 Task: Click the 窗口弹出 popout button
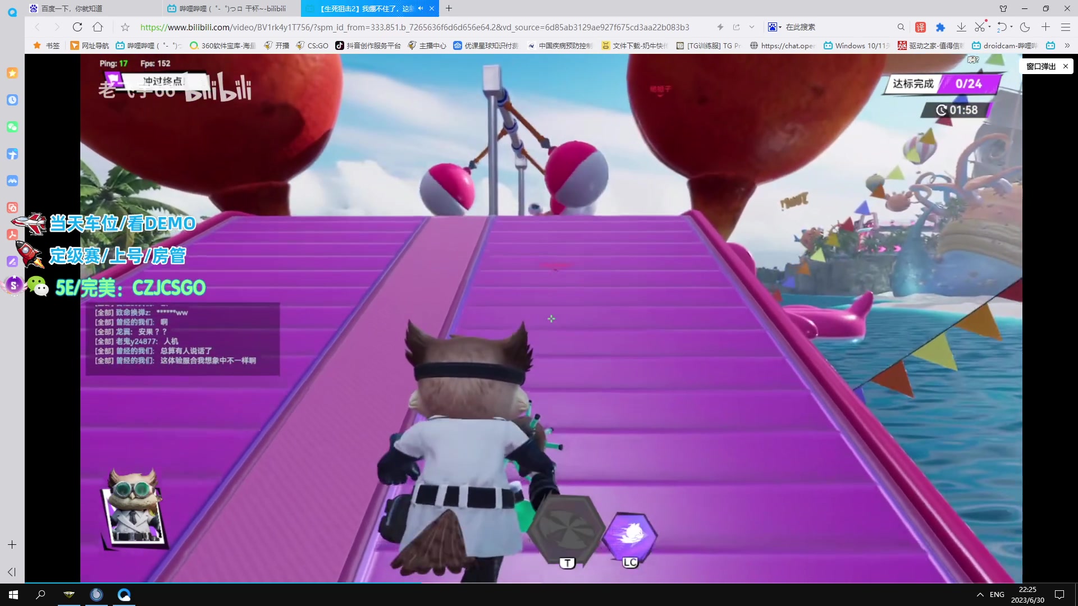(1041, 66)
